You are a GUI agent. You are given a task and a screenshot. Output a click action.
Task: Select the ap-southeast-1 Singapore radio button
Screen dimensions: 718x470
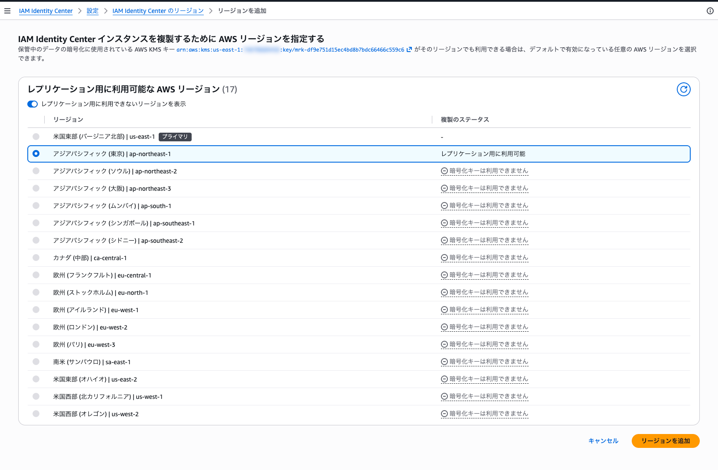(36, 223)
